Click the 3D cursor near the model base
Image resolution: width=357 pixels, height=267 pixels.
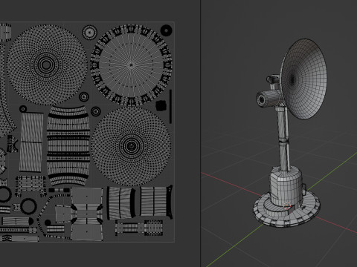[x=287, y=205]
